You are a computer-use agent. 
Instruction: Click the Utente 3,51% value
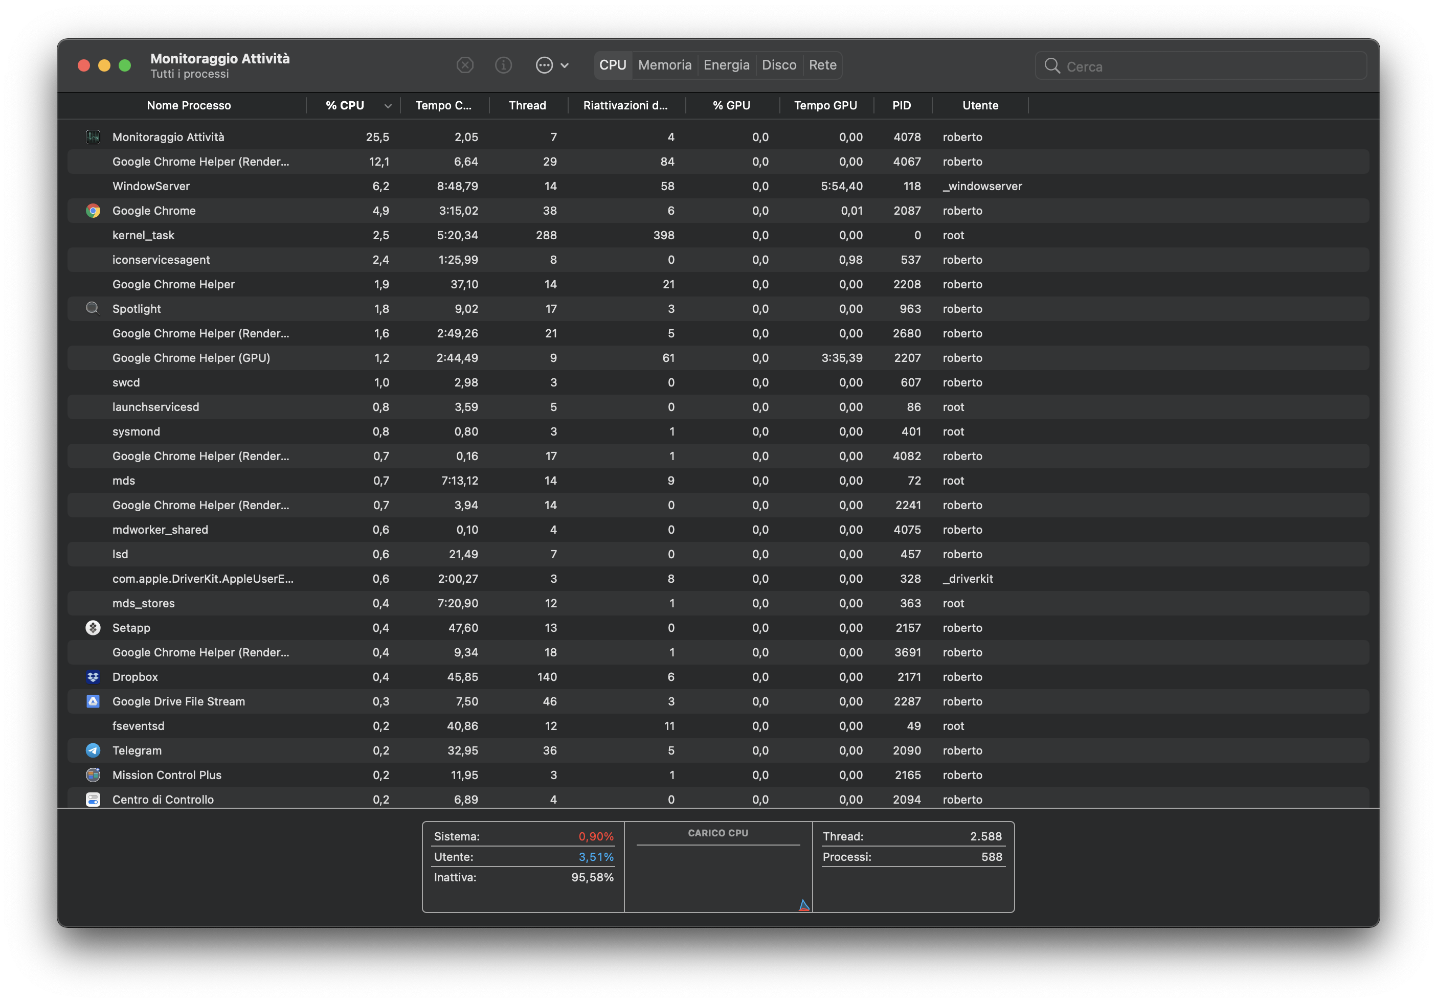(x=596, y=857)
